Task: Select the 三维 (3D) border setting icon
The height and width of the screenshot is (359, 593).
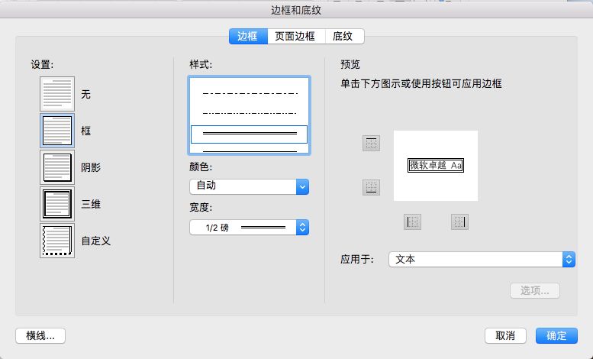Action: click(57, 204)
